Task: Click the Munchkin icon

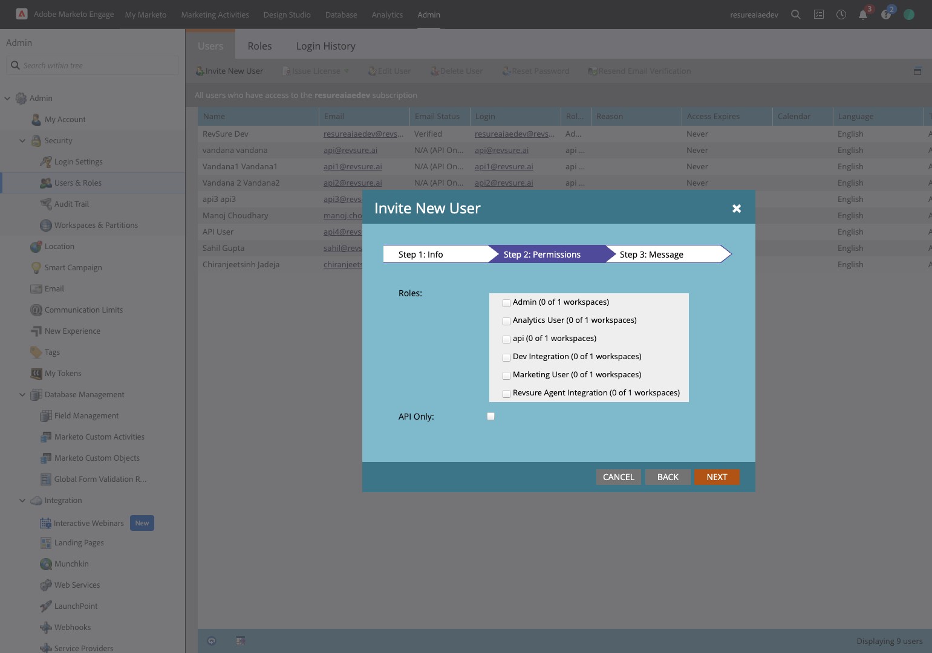Action: (46, 564)
